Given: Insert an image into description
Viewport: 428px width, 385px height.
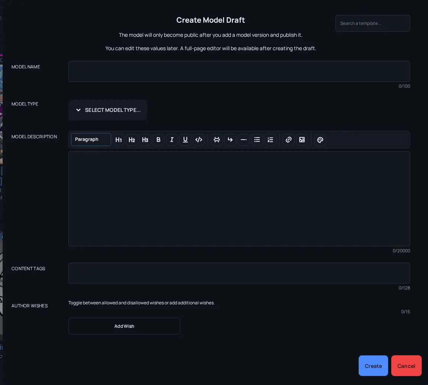Looking at the screenshot, I should (x=302, y=140).
